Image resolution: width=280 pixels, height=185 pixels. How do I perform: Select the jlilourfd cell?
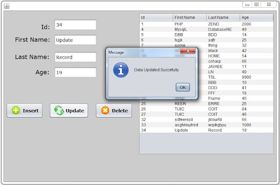(x=223, y=120)
